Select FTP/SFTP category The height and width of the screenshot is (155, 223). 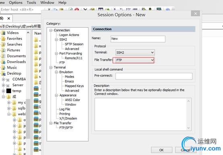[66, 128]
